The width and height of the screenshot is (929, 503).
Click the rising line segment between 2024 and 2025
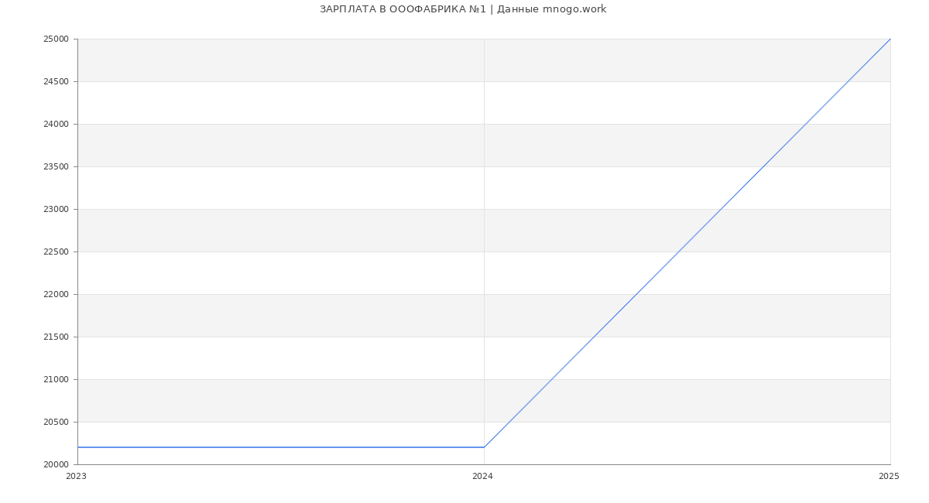(687, 243)
